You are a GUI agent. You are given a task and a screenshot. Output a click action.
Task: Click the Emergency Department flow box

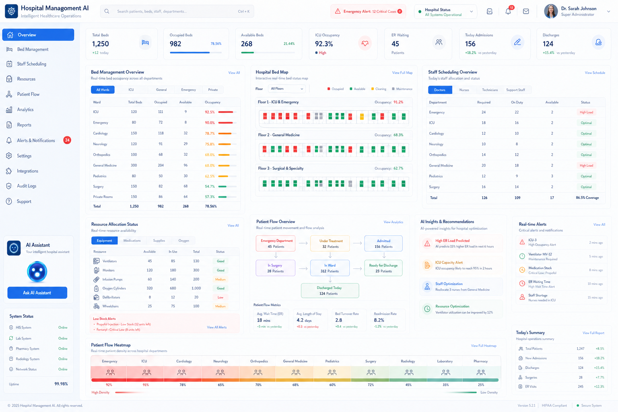click(276, 243)
